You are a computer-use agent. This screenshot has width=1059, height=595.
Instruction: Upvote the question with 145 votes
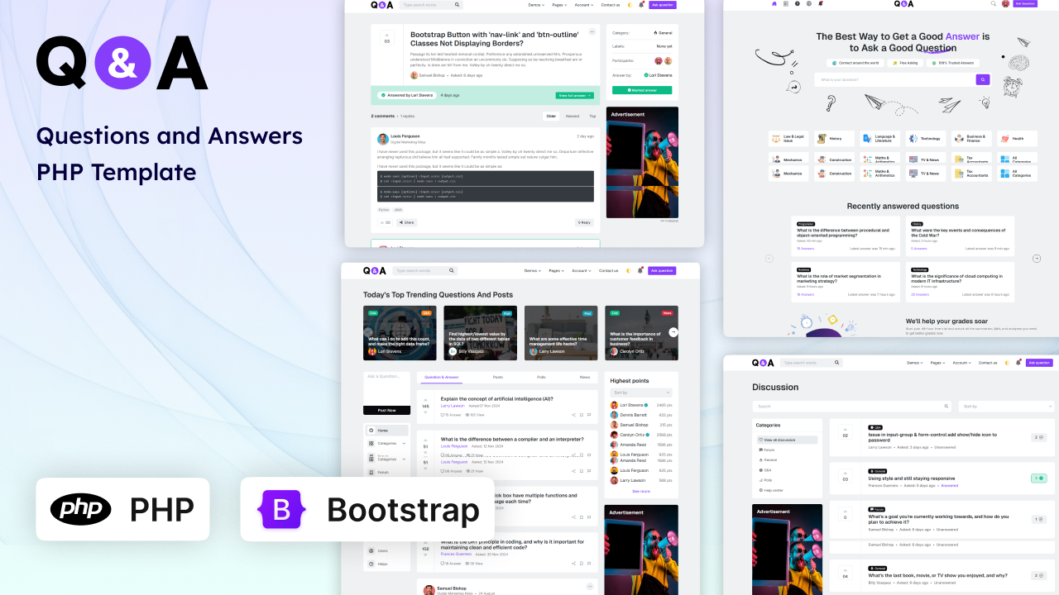(425, 401)
